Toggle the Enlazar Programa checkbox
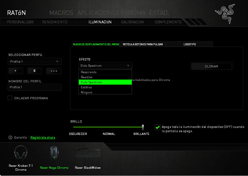 10,98
